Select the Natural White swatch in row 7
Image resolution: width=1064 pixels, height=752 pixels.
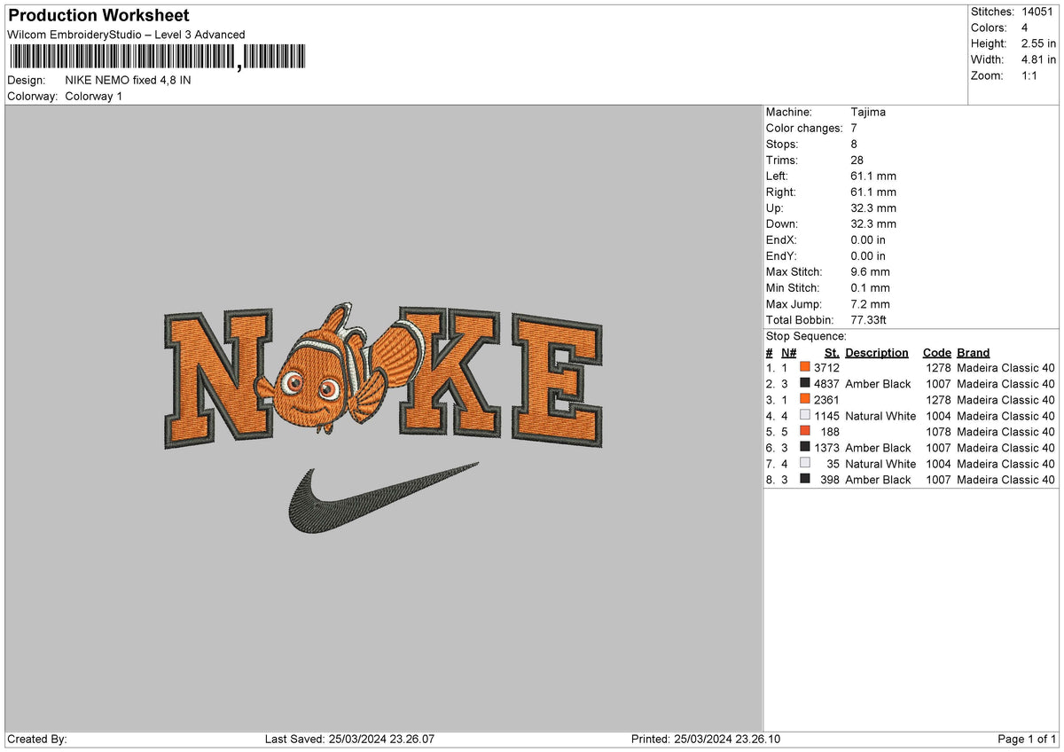tap(805, 463)
